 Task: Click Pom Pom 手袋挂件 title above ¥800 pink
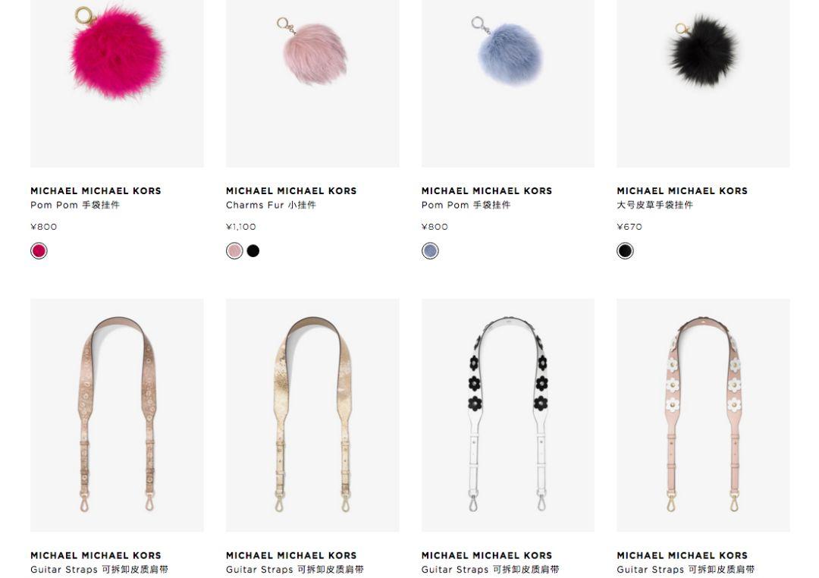75,205
